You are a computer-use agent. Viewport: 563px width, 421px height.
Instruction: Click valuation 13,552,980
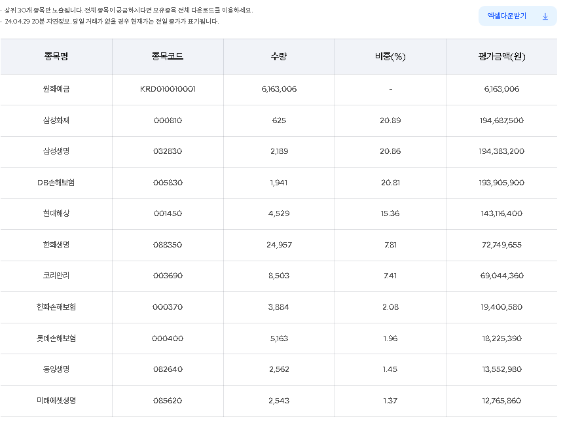(501, 369)
